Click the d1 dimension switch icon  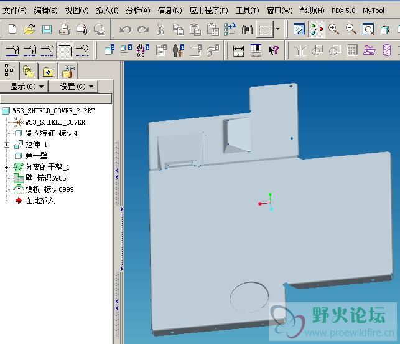click(x=143, y=50)
